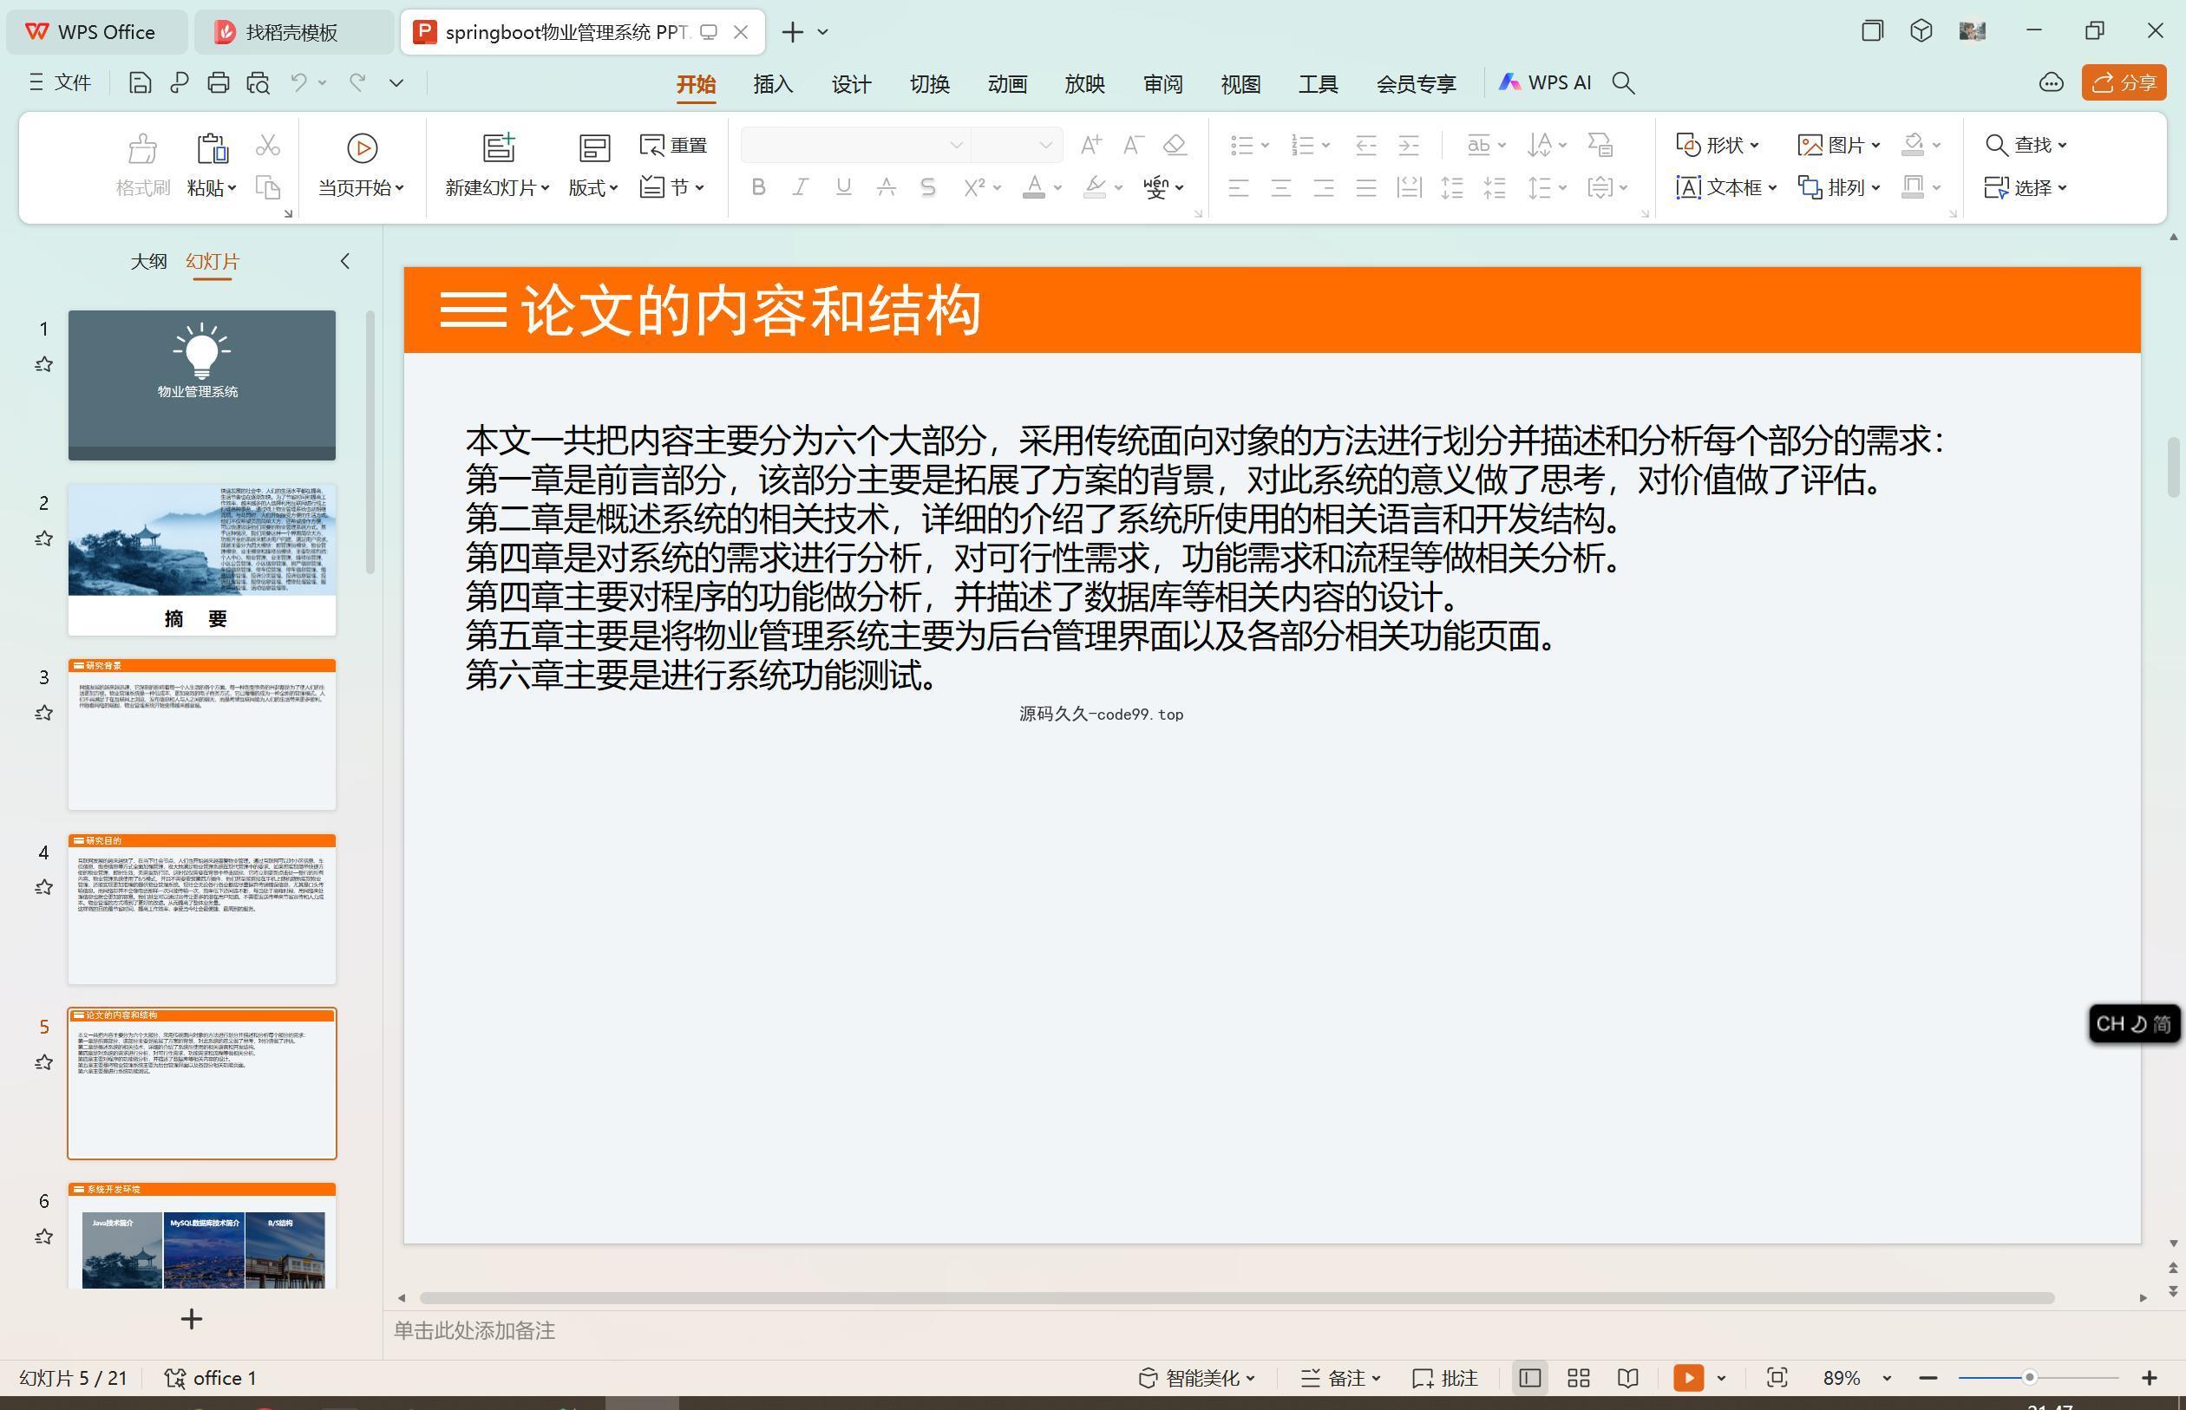2186x1410 pixels.
Task: Click the WPS AI button
Action: pyautogui.click(x=1545, y=82)
